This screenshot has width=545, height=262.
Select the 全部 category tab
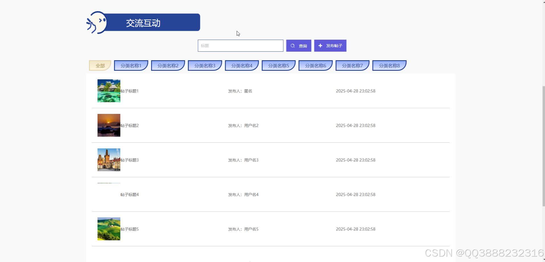[100, 66]
